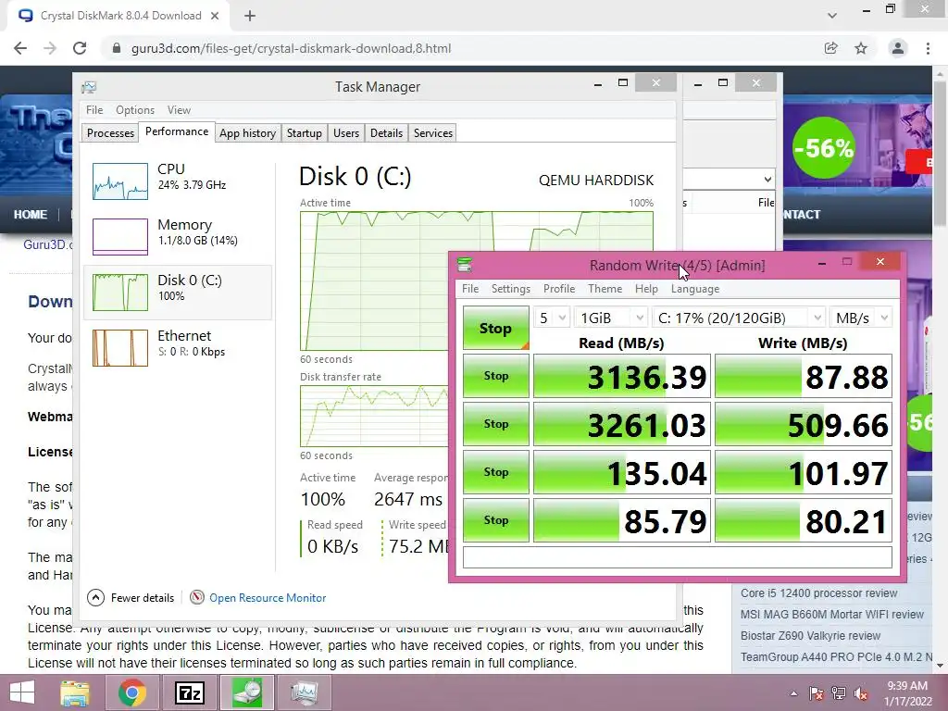The width and height of the screenshot is (948, 711).
Task: Click the share page icon in address bar
Action: coord(830,48)
